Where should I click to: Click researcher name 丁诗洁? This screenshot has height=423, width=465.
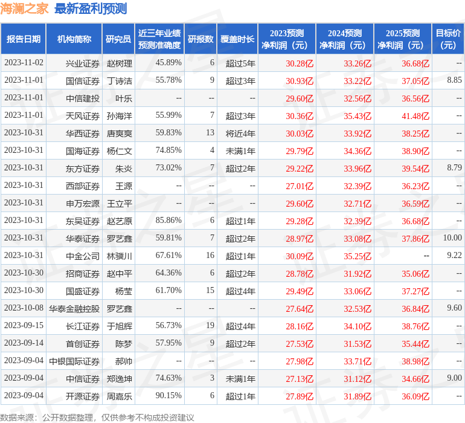(x=119, y=81)
